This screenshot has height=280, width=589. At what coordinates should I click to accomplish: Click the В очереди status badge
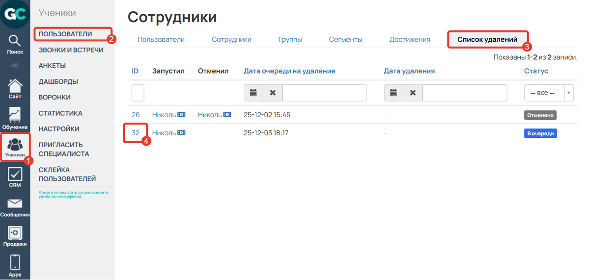coord(540,133)
